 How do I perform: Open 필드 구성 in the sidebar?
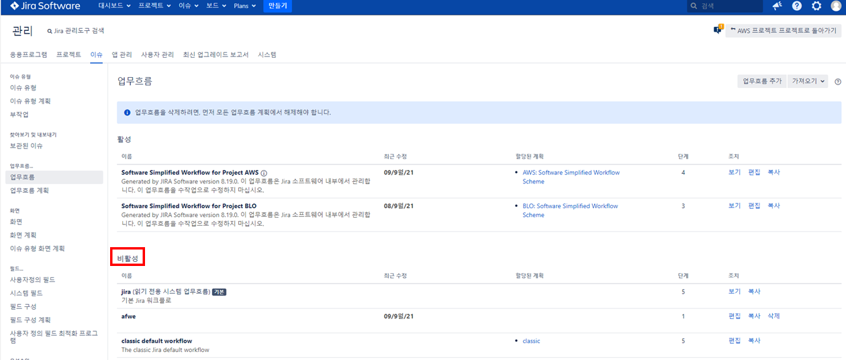point(23,306)
